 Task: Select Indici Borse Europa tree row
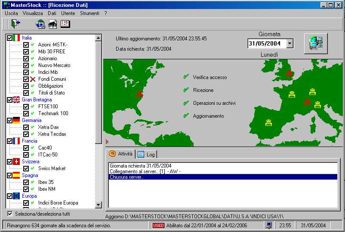click(58, 203)
